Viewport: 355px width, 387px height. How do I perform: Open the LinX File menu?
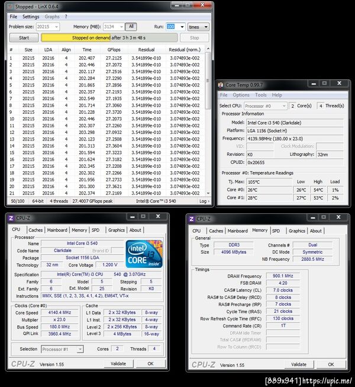pos(13,17)
